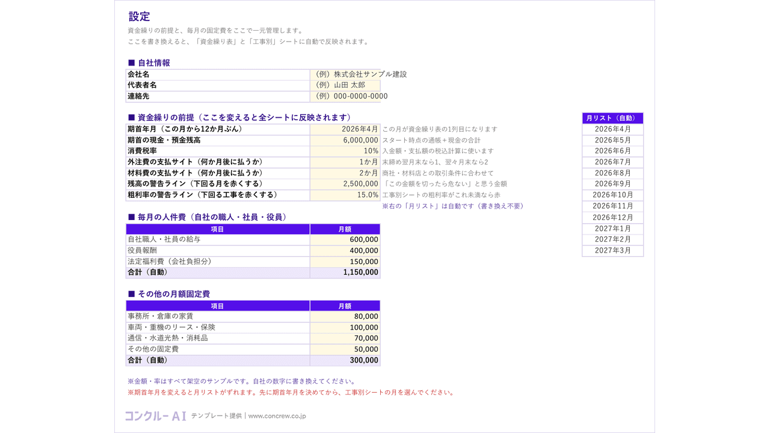Select the 代表者名 label cell
770x433 pixels.
click(218, 85)
